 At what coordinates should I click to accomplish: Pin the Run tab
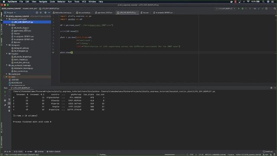pos(5,105)
